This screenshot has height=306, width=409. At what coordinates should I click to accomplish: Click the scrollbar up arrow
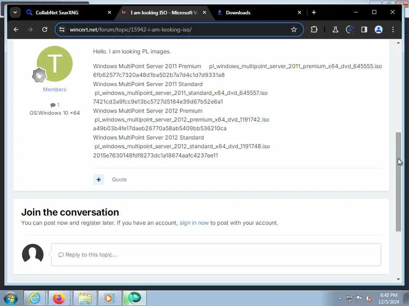(398, 43)
